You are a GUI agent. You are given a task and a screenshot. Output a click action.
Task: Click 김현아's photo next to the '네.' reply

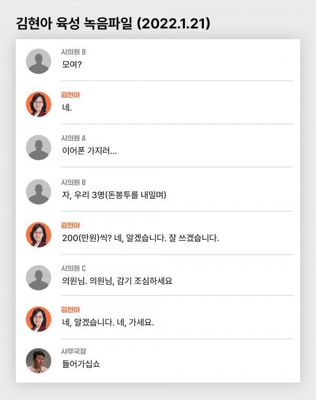[38, 104]
